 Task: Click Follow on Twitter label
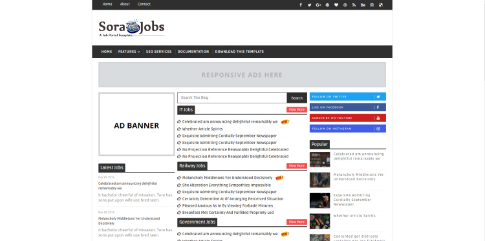coord(329,97)
